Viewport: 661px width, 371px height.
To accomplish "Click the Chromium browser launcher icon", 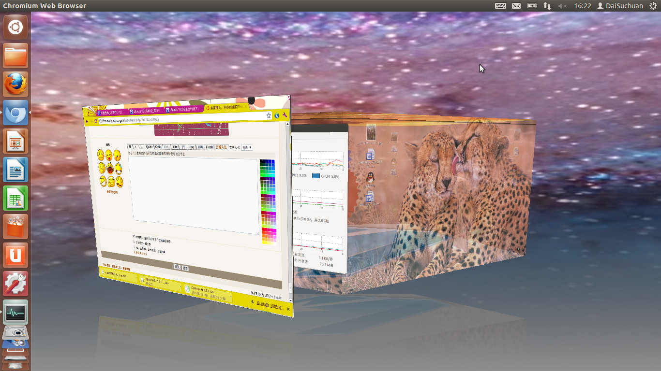I will [15, 113].
